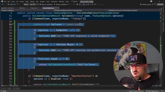This screenshot has height=92, width=165.
Task: Open the Git menu
Action: (x=17, y=2)
